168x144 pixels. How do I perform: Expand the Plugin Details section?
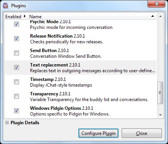[x=7, y=123]
